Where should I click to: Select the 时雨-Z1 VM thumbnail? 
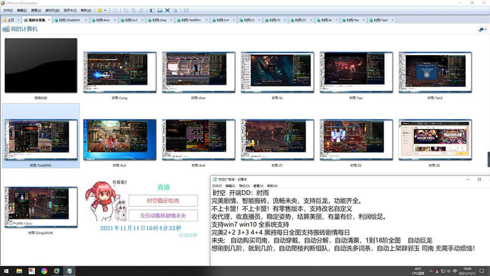click(277, 140)
